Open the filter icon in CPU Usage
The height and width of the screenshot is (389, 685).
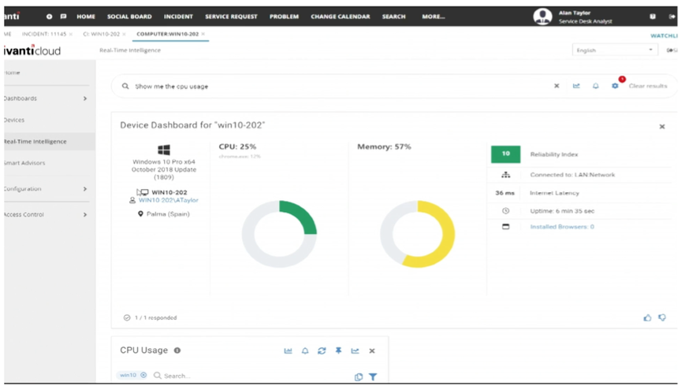[373, 376]
